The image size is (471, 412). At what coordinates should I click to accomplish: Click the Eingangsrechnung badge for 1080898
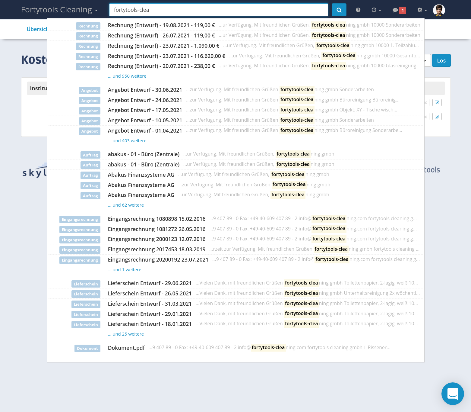80,219
